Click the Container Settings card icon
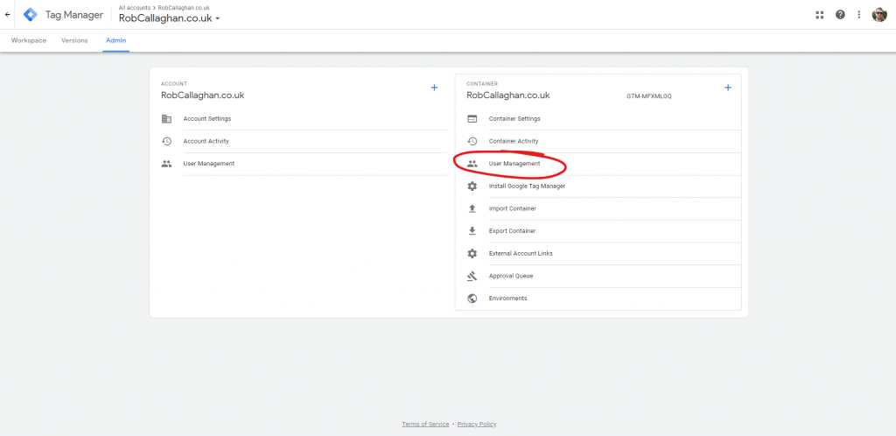Image resolution: width=896 pixels, height=436 pixels. [x=472, y=119]
